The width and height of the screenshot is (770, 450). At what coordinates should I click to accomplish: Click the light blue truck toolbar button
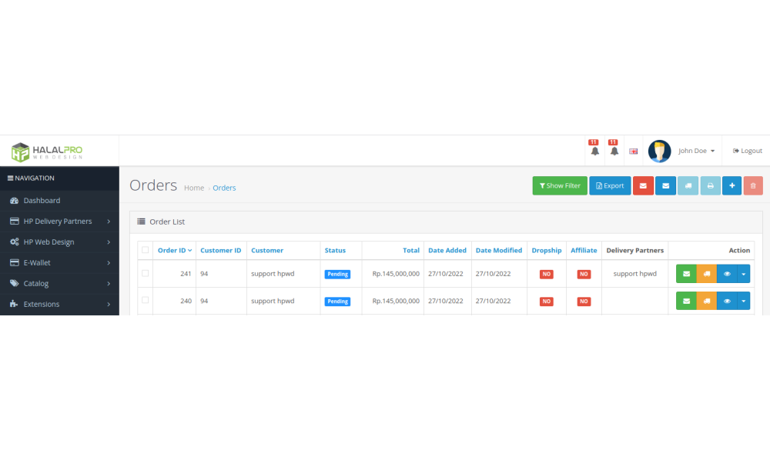pyautogui.click(x=688, y=185)
